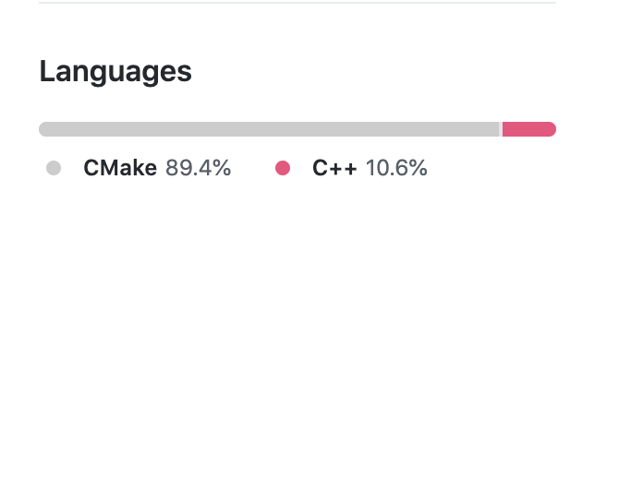Click the pink dot beside C++
This screenshot has width=619, height=491.
283,168
